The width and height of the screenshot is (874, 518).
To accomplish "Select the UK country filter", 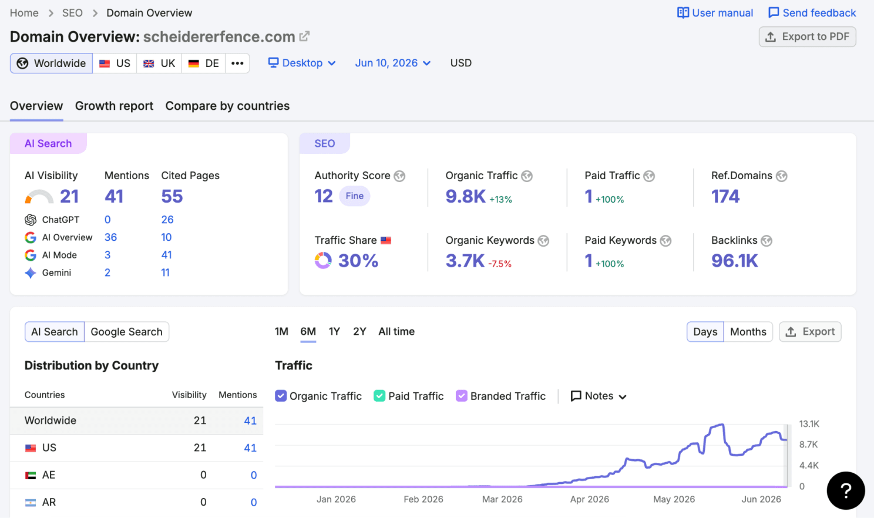I will (x=159, y=63).
